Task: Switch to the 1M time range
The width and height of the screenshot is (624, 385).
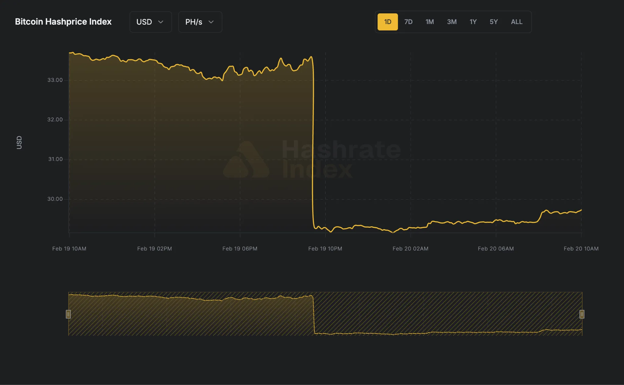Action: pos(430,22)
